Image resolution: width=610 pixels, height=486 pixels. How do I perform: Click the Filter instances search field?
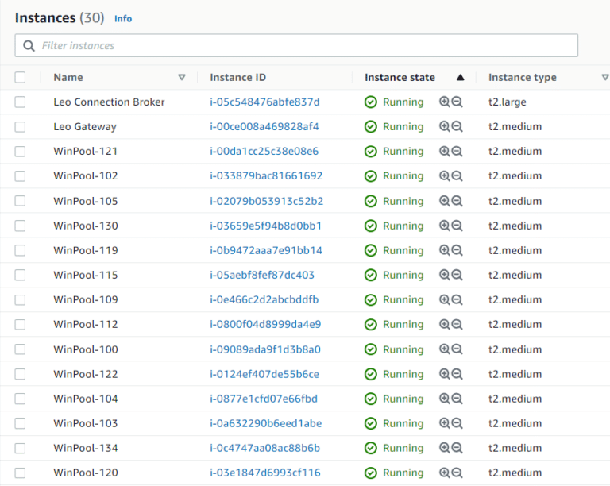pos(296,45)
